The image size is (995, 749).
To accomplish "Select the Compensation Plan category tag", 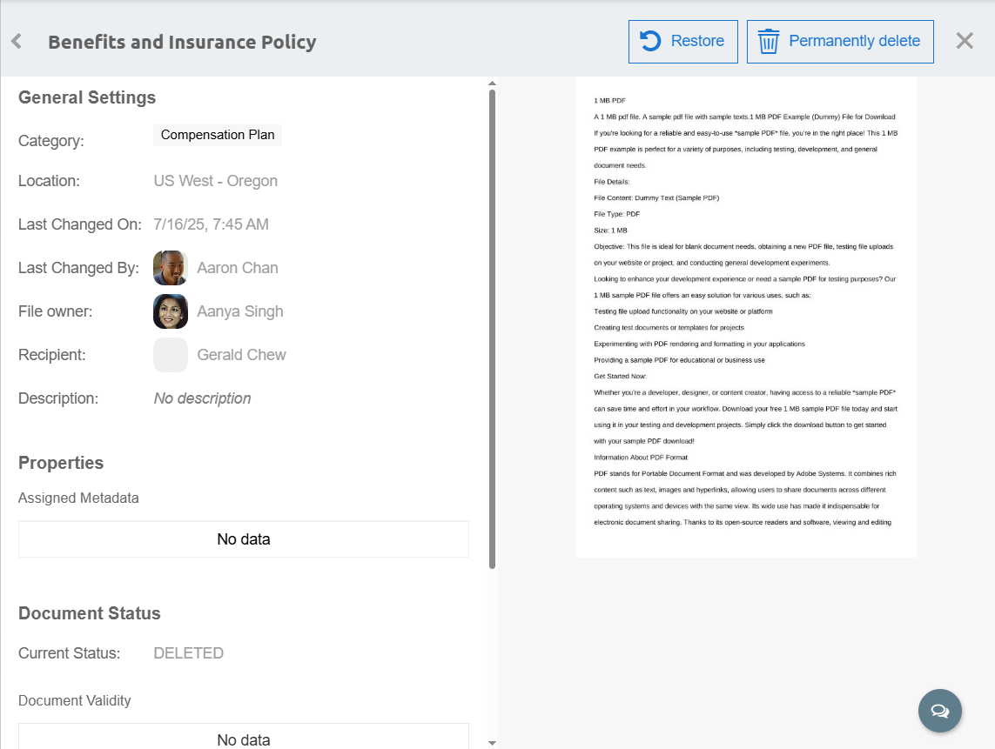I will tap(218, 135).
